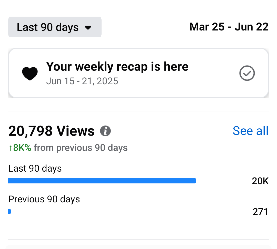The width and height of the screenshot is (277, 249).
Task: Click the green 8K% increase figure
Action: point(22,148)
